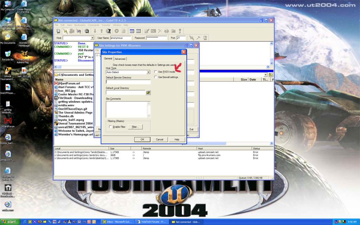Close the Site Properties dialog
The width and height of the screenshot is (360, 225).
pyautogui.click(x=184, y=52)
